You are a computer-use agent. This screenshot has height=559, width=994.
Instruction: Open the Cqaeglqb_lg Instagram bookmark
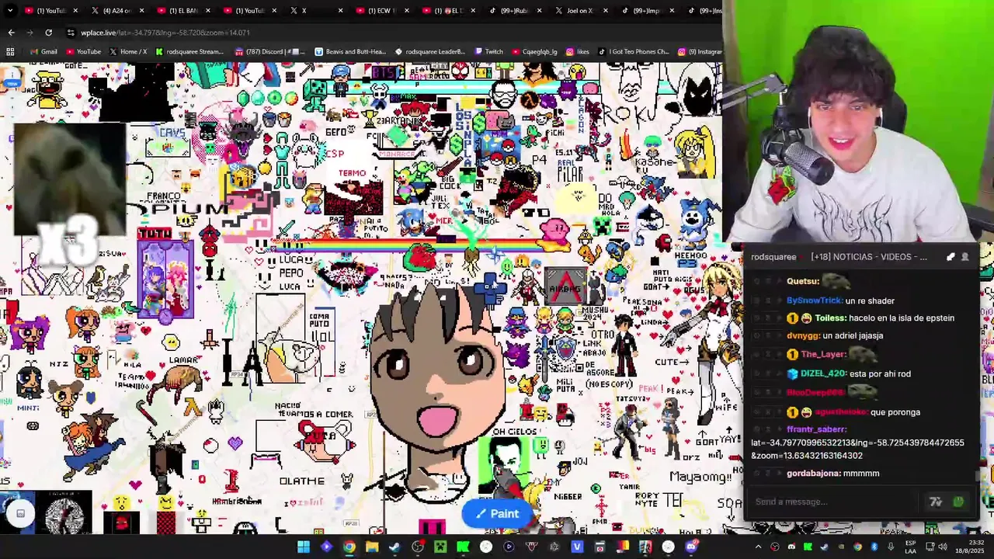pyautogui.click(x=534, y=52)
